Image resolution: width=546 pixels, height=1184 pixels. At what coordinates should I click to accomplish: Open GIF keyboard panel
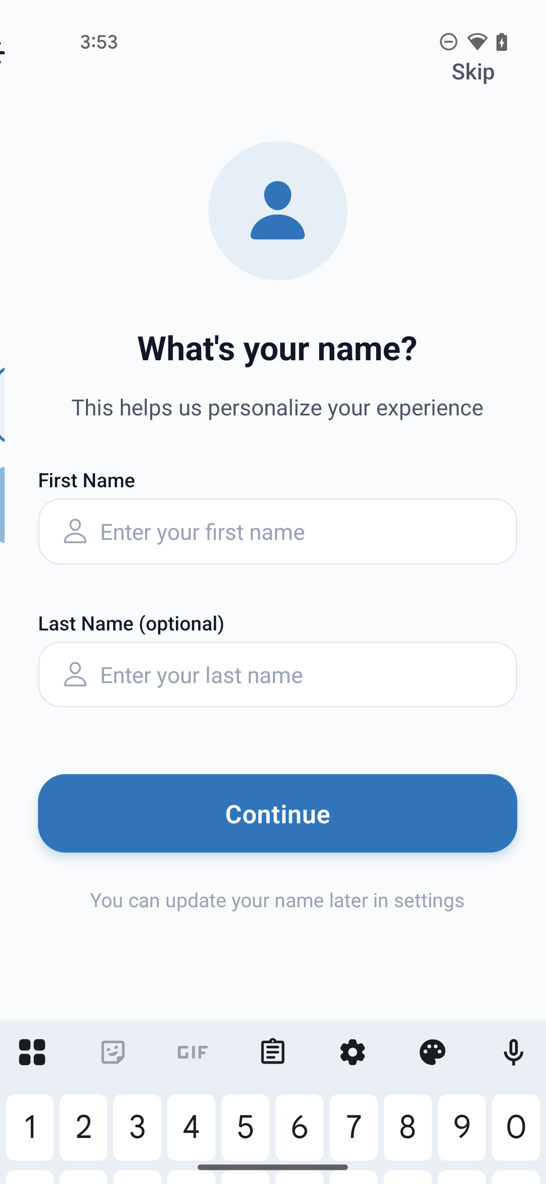tap(193, 1052)
